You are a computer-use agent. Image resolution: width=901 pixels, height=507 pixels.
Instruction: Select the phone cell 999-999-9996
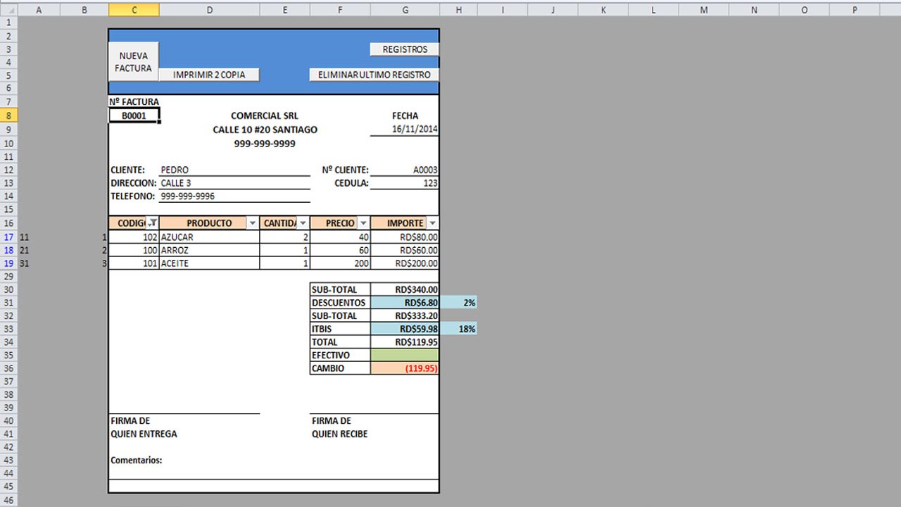tap(234, 196)
